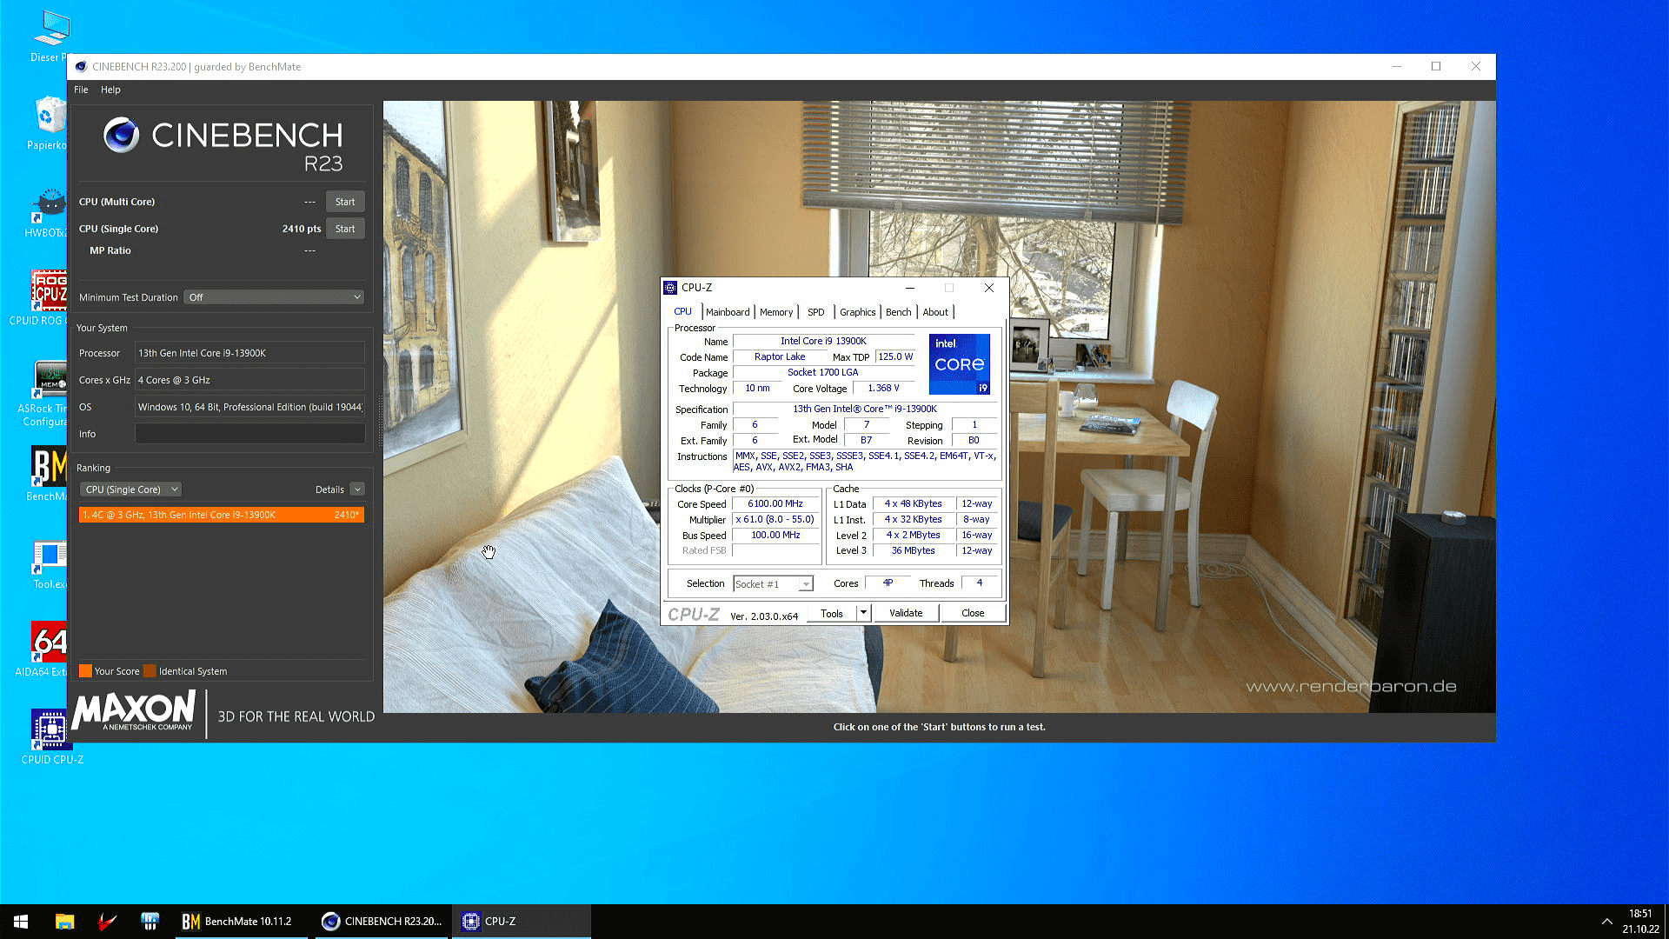Viewport: 1669px width, 939px height.
Task: Open the CPU (Single Core) ranking dropdown
Action: point(130,489)
